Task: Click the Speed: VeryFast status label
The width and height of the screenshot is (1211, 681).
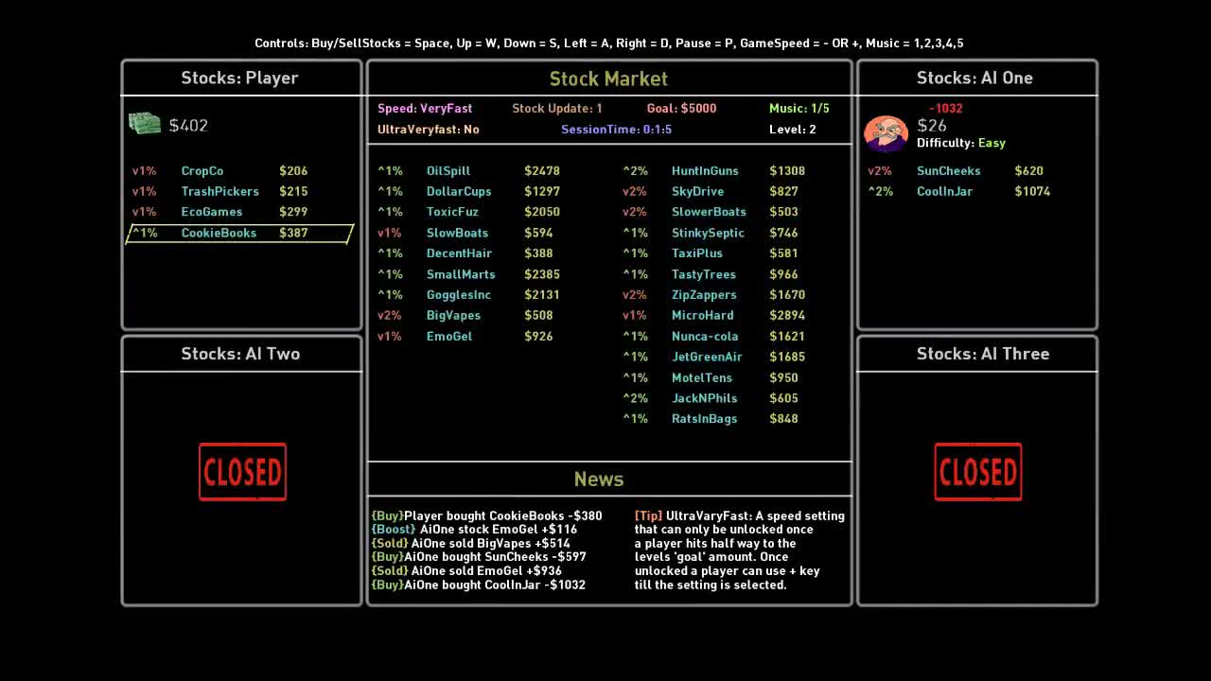Action: (x=425, y=109)
